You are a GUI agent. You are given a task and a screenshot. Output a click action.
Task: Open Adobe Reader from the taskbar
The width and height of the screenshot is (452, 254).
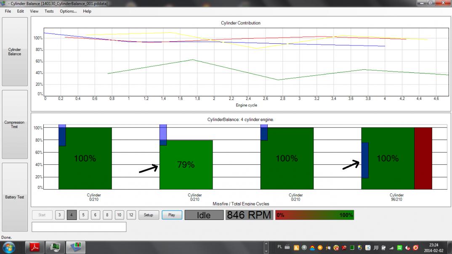click(35, 247)
